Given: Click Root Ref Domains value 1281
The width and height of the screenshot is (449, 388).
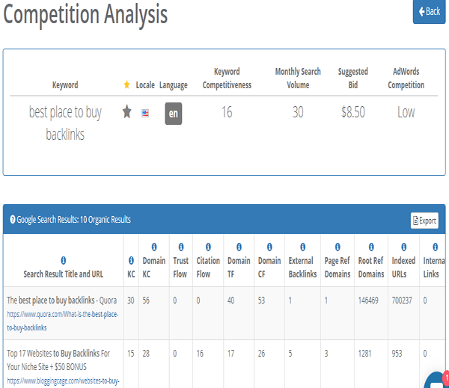Looking at the screenshot, I should click(364, 354).
